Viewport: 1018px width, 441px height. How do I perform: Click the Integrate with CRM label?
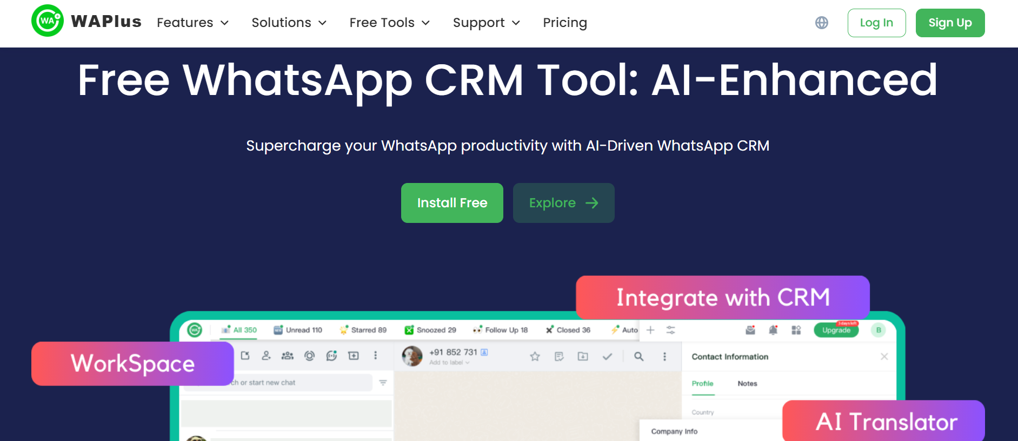[x=723, y=297]
